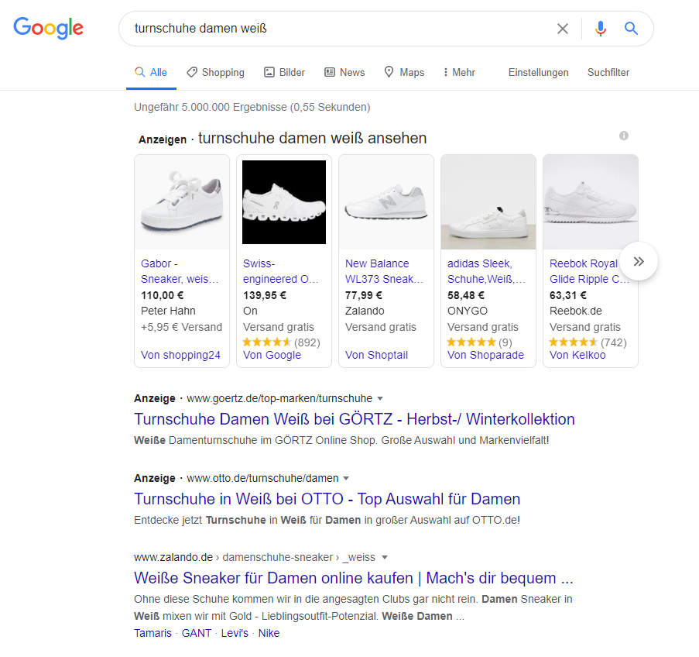Open GÖRTZ Turnschuhe Damen Weiß ad

(355, 419)
